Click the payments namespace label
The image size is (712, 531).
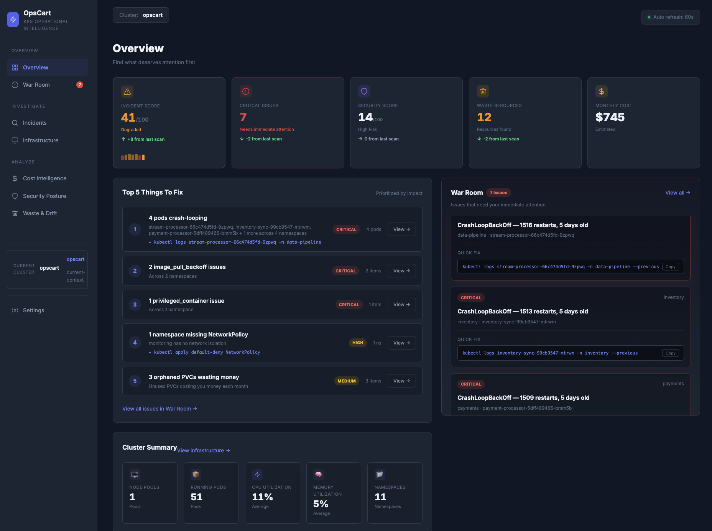673,384
